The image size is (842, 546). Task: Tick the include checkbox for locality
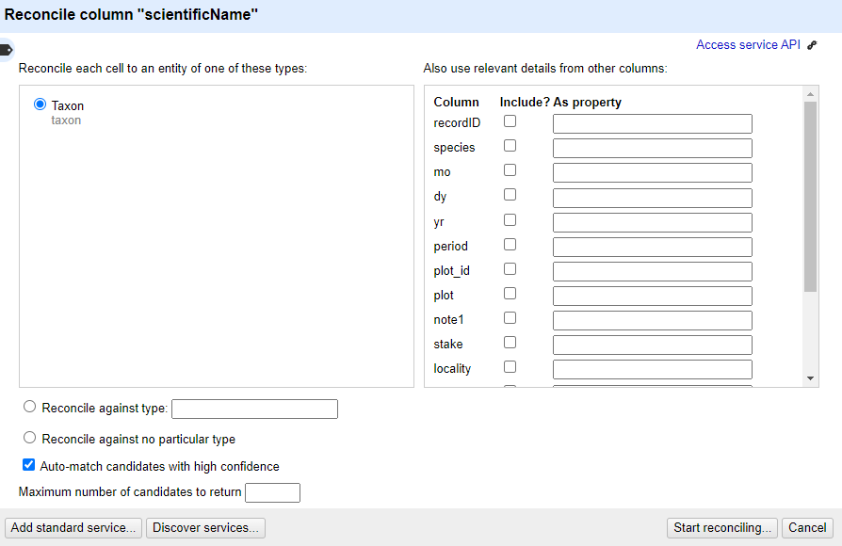[x=510, y=367]
